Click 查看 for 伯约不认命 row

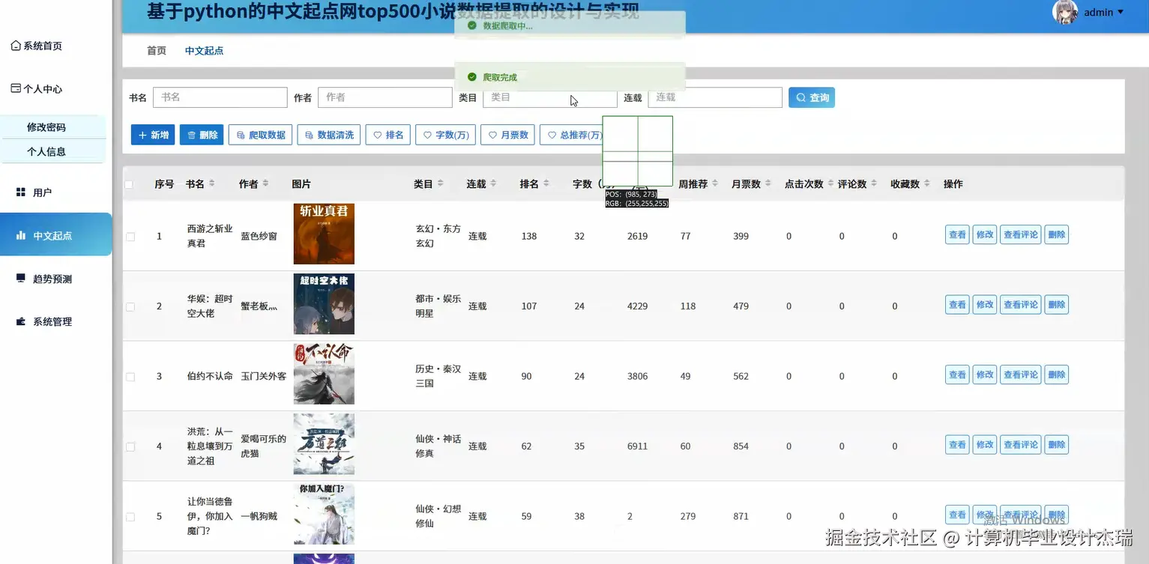click(957, 375)
